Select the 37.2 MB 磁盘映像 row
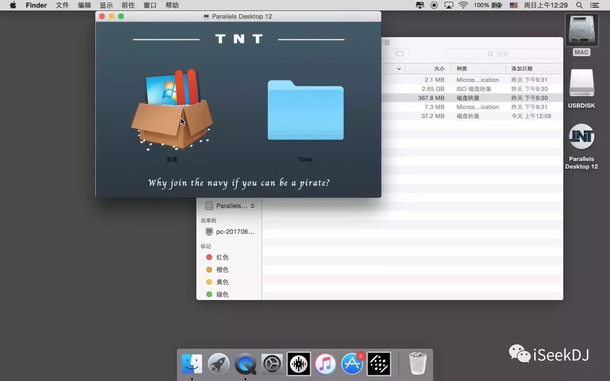The height and width of the screenshot is (381, 610). [472, 116]
